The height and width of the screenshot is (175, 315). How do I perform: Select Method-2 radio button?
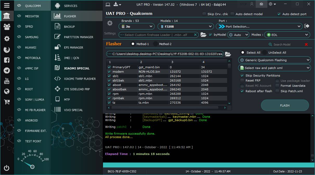pyautogui.click(x=156, y=44)
